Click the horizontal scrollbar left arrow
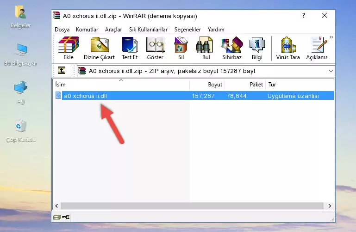Viewport: 356px width, 232px height. (57, 206)
